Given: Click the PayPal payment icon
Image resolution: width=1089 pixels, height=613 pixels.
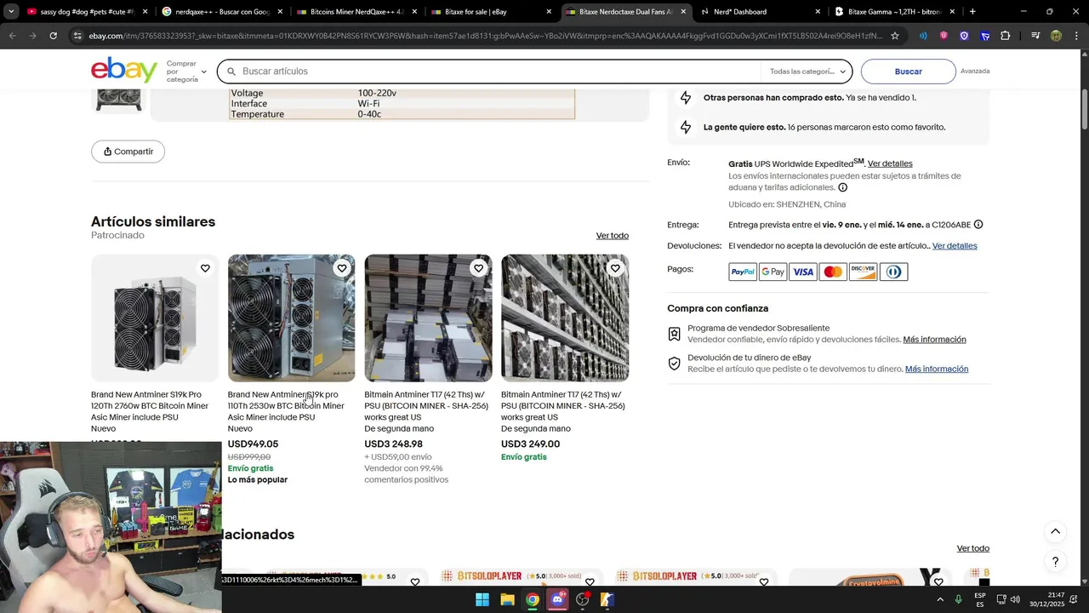Looking at the screenshot, I should click(743, 272).
